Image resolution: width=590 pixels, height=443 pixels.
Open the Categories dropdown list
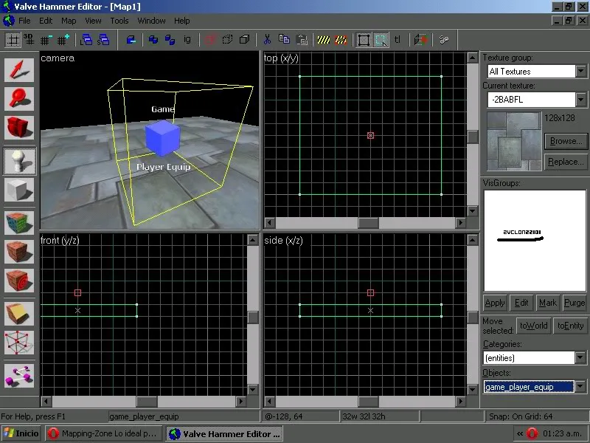(581, 358)
